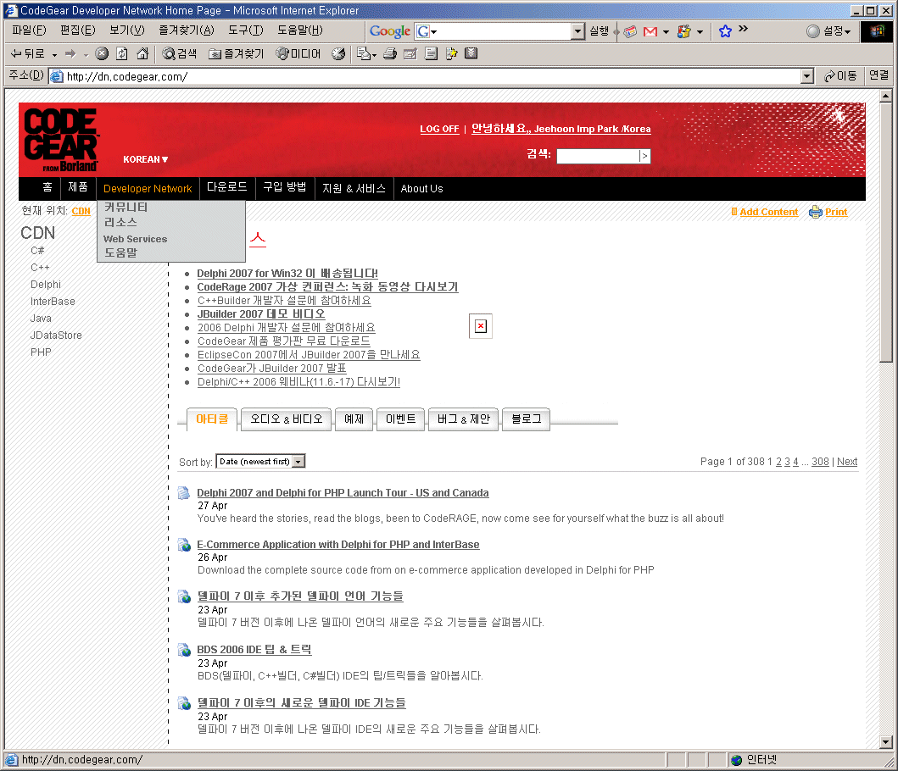Click the CodeGear site search input field

(597, 156)
